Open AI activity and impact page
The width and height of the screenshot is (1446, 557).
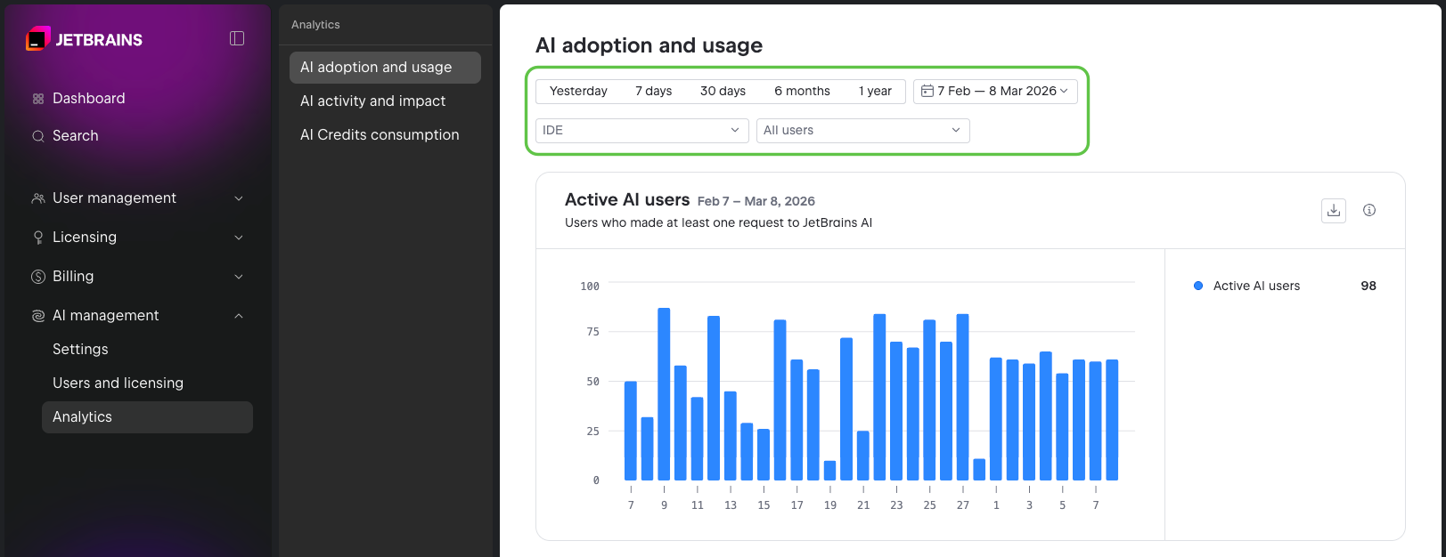372,101
